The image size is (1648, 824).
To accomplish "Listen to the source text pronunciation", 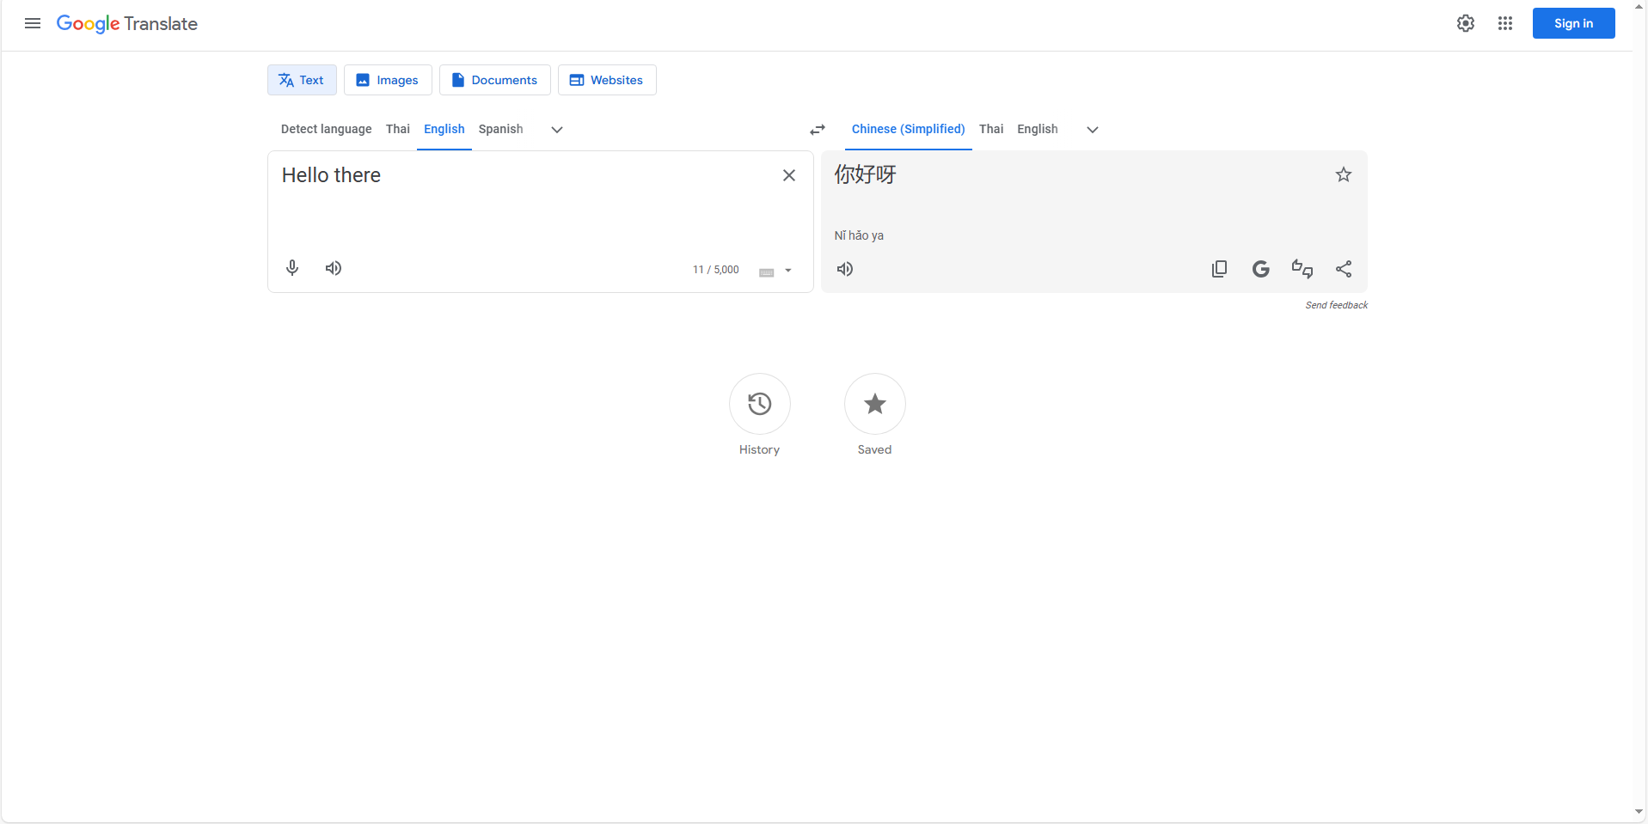I will (333, 268).
